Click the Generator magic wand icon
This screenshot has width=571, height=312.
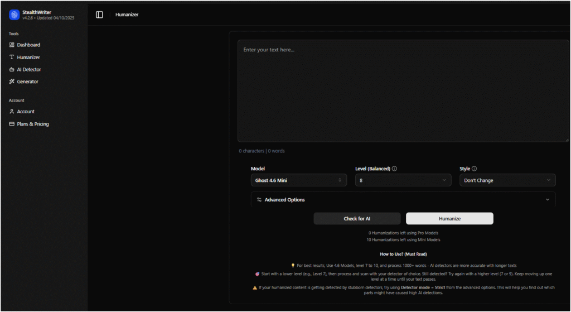(x=12, y=81)
